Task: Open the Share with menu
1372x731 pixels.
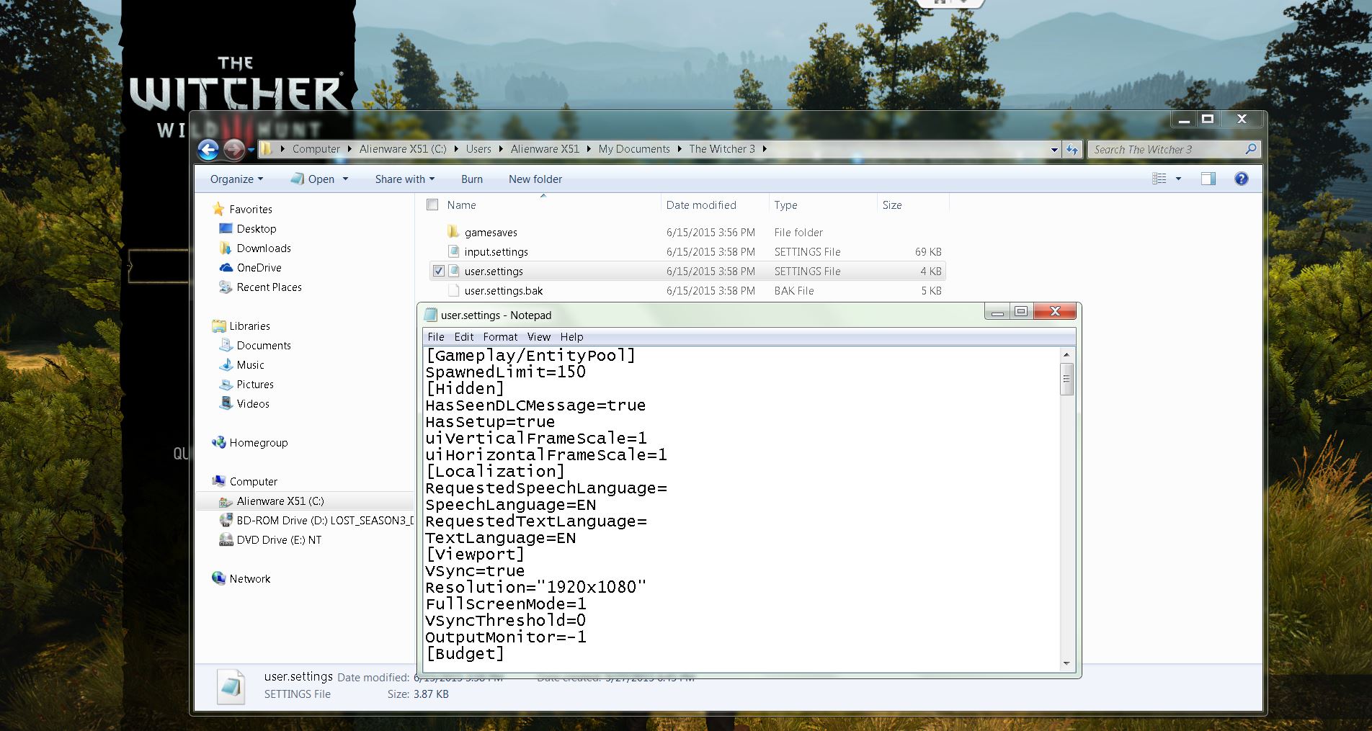Action: pyautogui.click(x=404, y=179)
